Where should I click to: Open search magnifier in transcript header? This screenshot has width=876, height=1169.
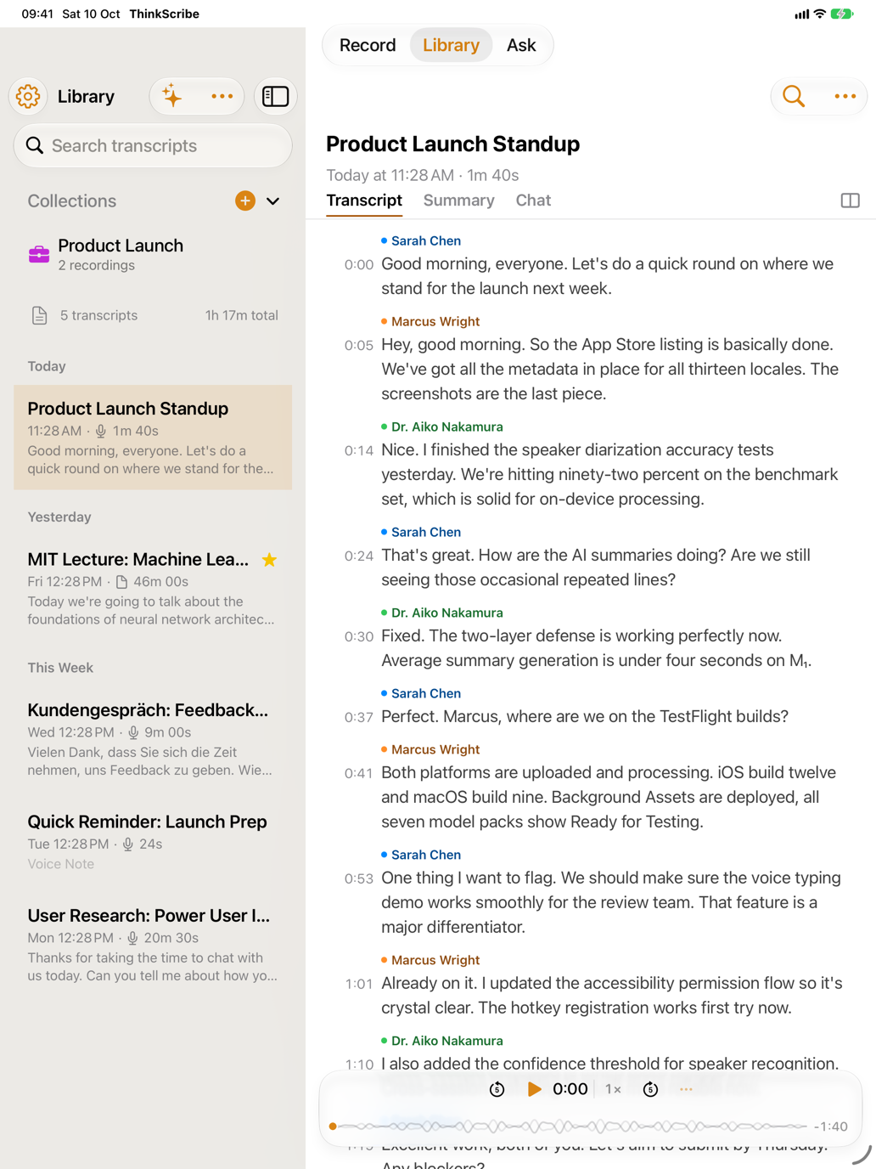794,96
